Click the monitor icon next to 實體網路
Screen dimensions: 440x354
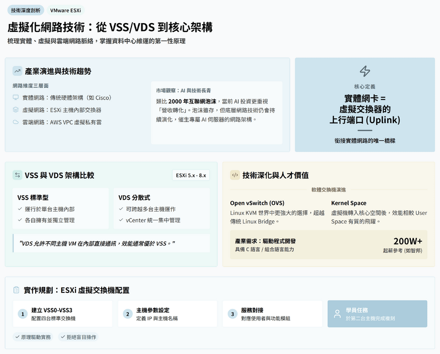[x=15, y=97]
